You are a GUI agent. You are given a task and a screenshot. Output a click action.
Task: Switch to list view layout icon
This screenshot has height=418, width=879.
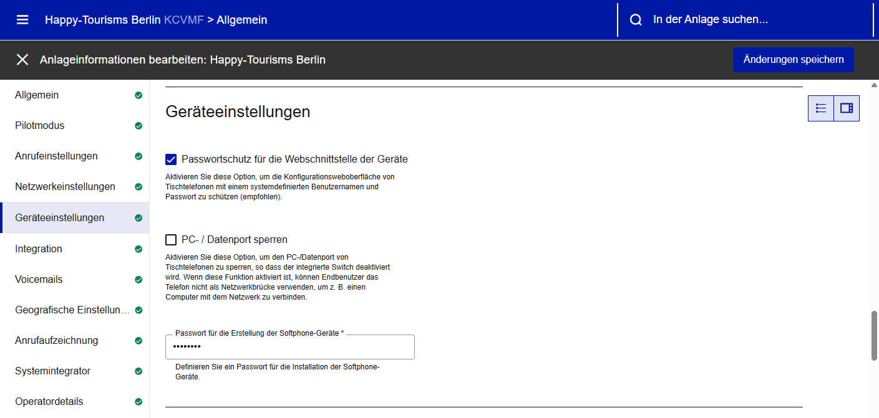pyautogui.click(x=821, y=108)
